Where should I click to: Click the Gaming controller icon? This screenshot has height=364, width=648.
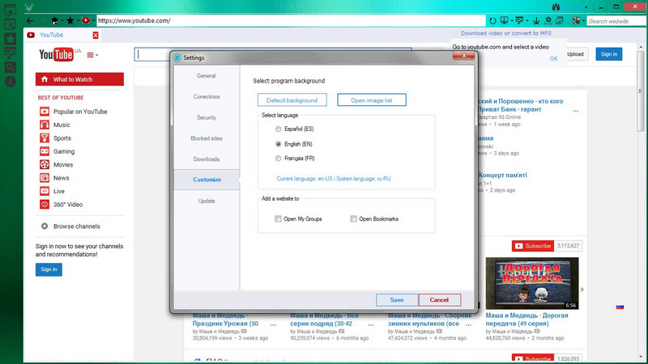45,151
